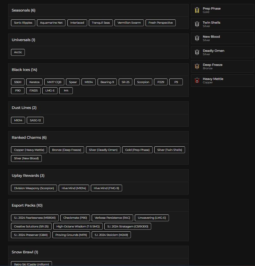Click the Hive Mind (FMG-9) tag
255x266 pixels.
pos(106,188)
